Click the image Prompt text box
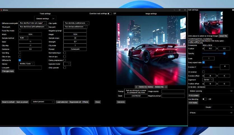The height and width of the screenshot is (135, 234). [x=136, y=91]
